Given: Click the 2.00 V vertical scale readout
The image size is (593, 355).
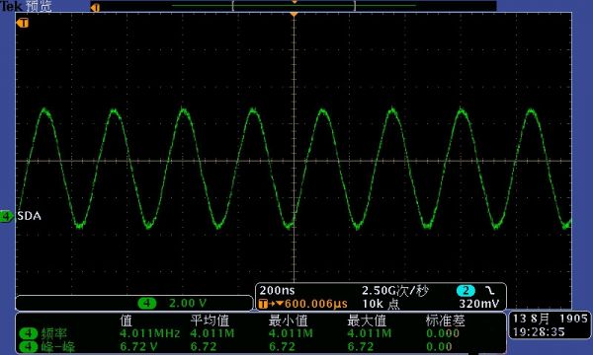Looking at the screenshot, I should point(188,303).
